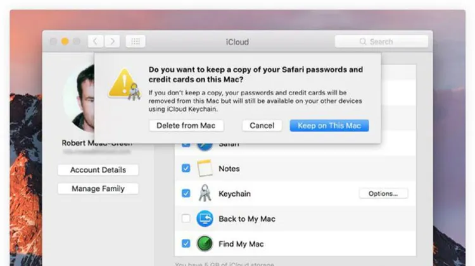The width and height of the screenshot is (475, 266).
Task: Click the yellow minimize window button
Action: pos(65,42)
